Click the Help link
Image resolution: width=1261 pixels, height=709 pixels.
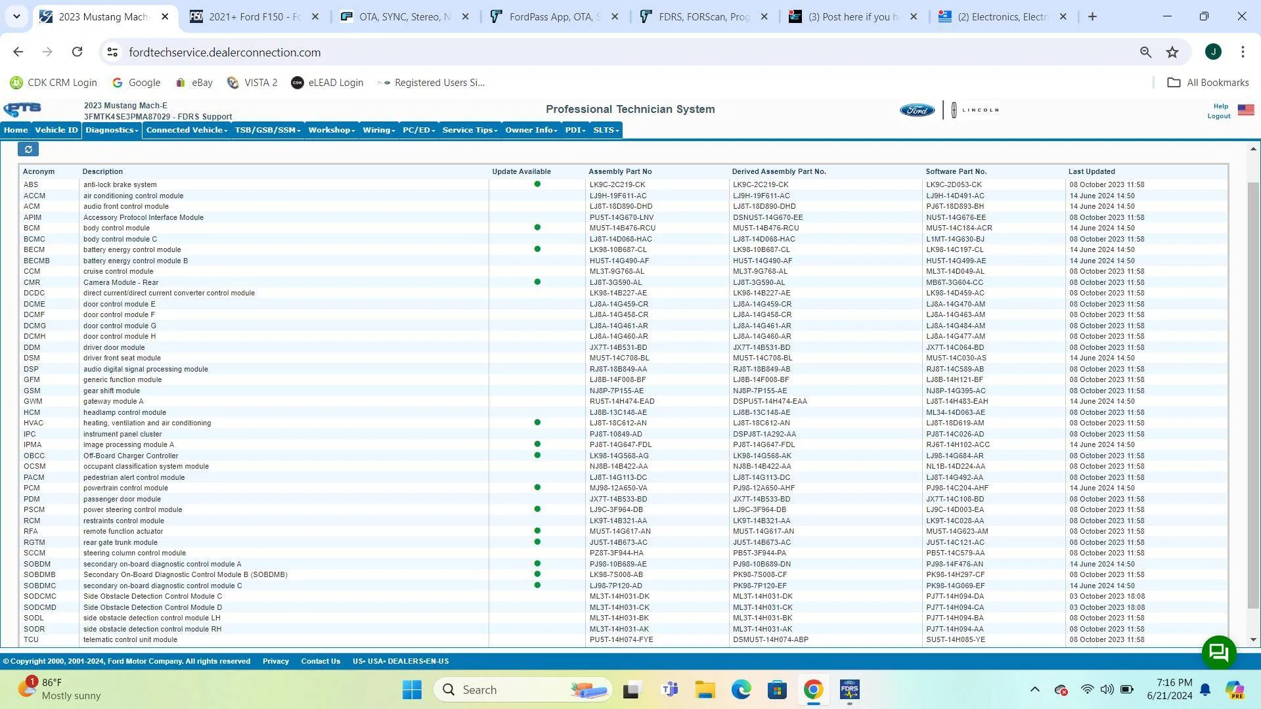click(x=1221, y=106)
